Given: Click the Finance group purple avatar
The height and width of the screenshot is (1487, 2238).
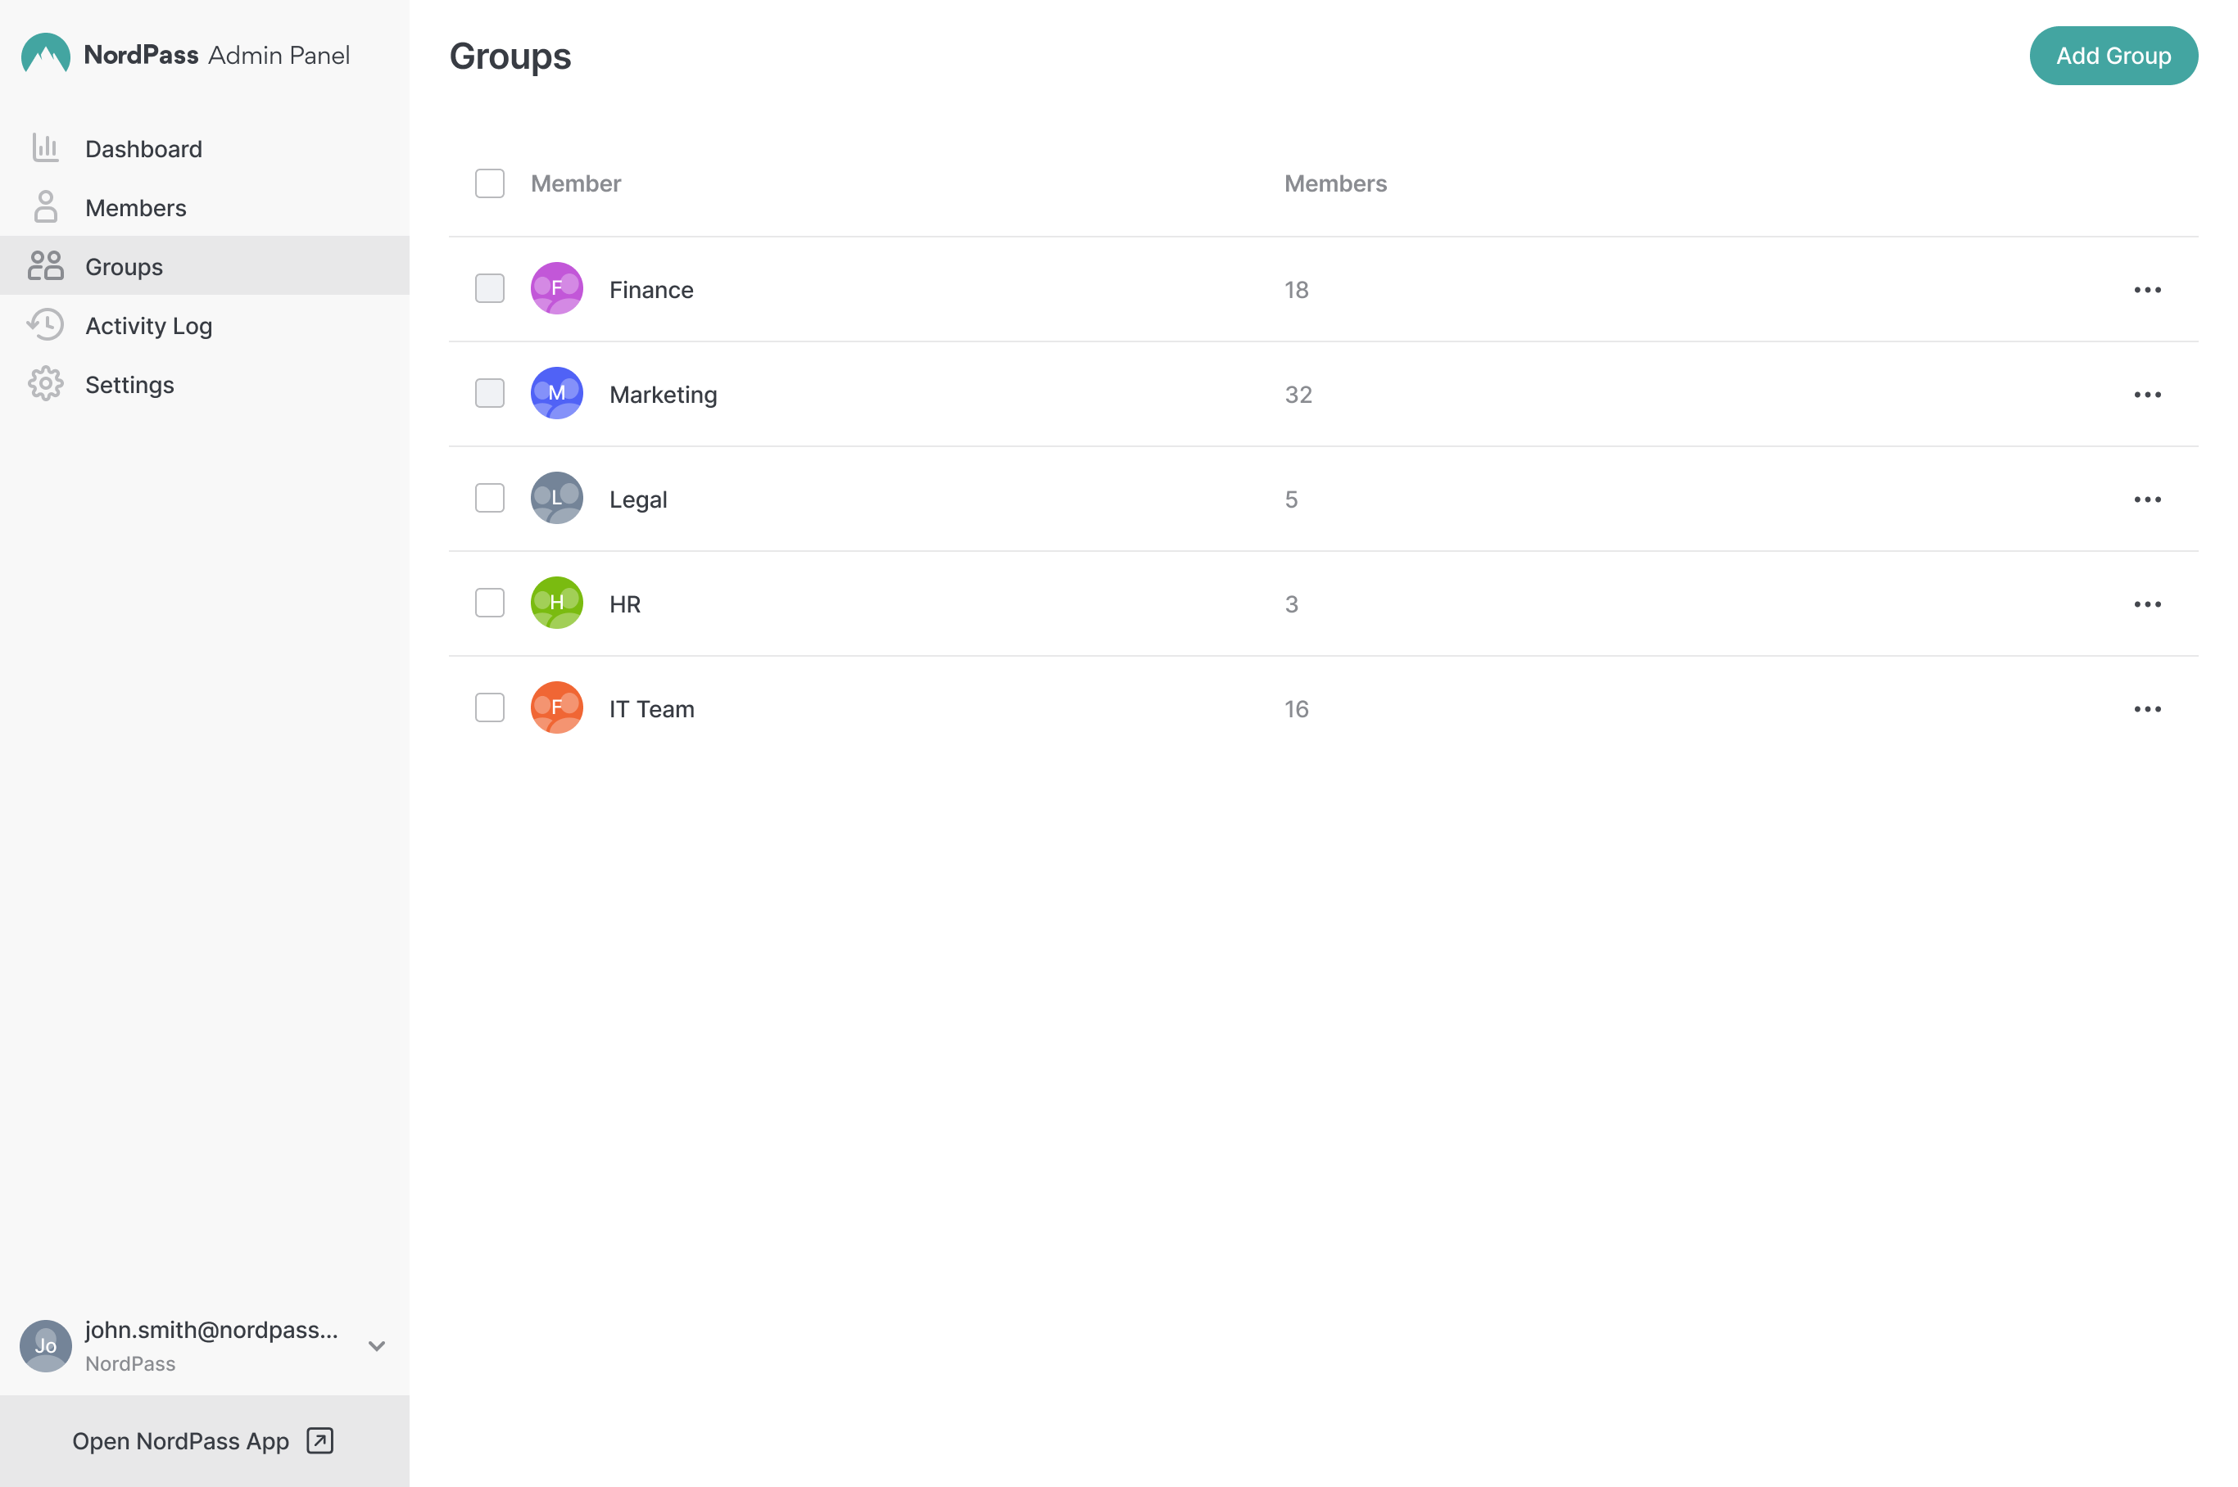Looking at the screenshot, I should coord(556,288).
